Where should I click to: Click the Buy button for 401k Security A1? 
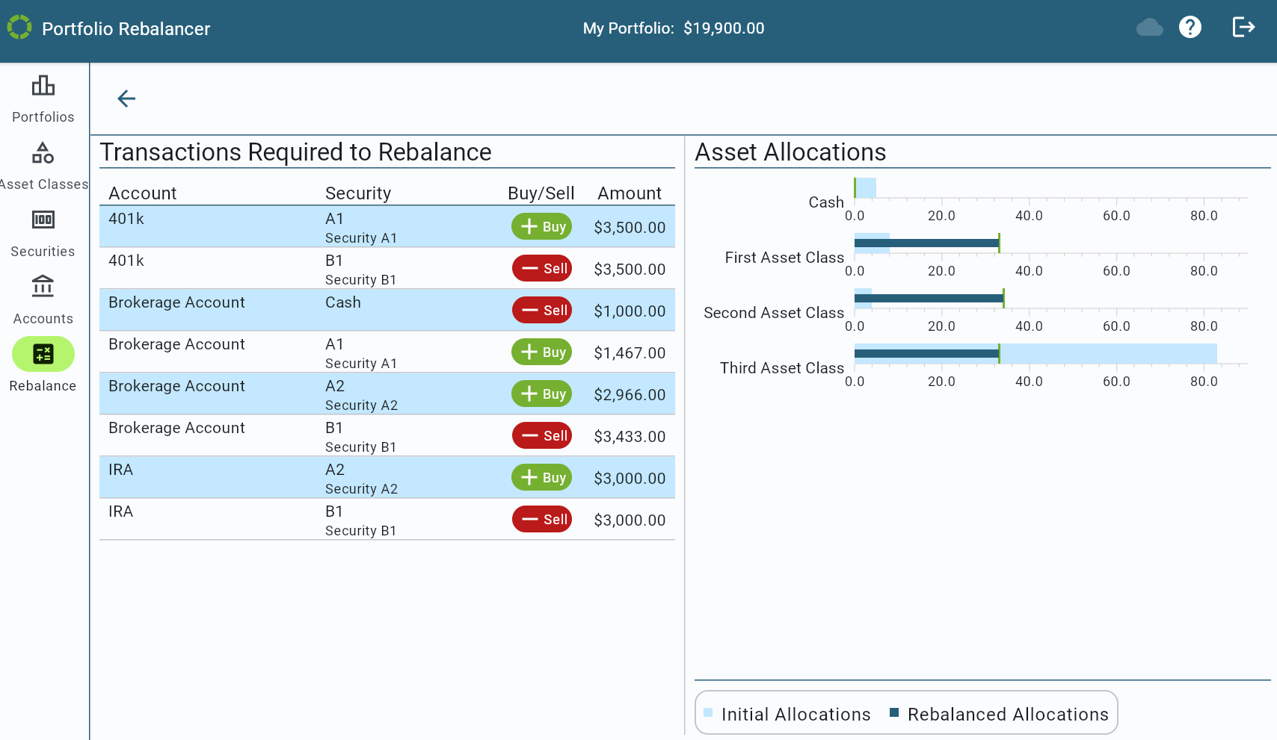[541, 226]
